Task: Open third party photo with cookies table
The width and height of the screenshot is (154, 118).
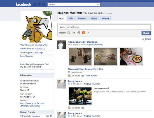Action: coord(131,57)
